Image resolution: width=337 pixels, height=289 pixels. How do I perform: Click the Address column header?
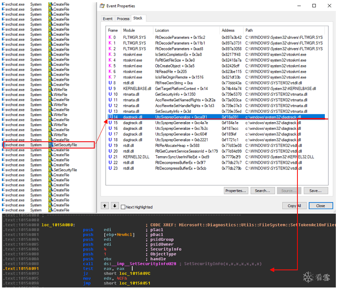coord(232,30)
